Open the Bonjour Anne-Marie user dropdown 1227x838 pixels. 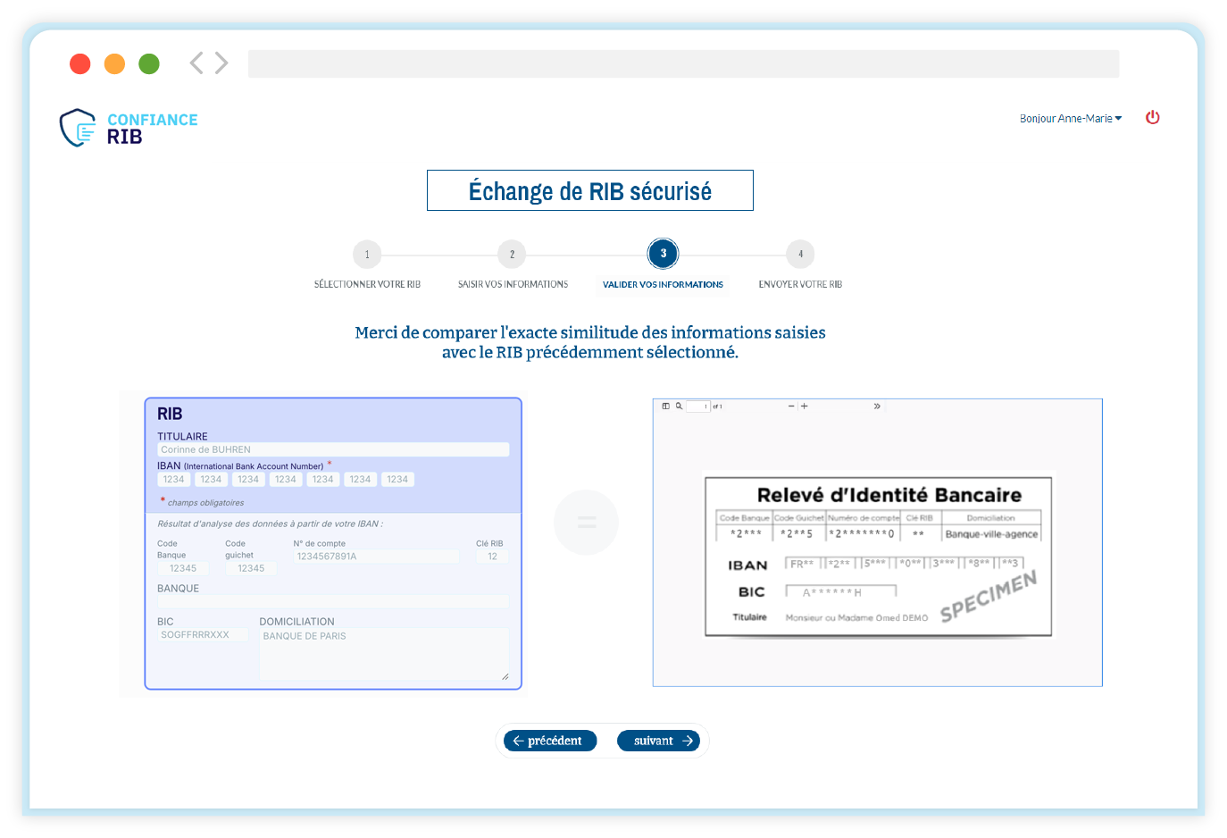point(1070,118)
